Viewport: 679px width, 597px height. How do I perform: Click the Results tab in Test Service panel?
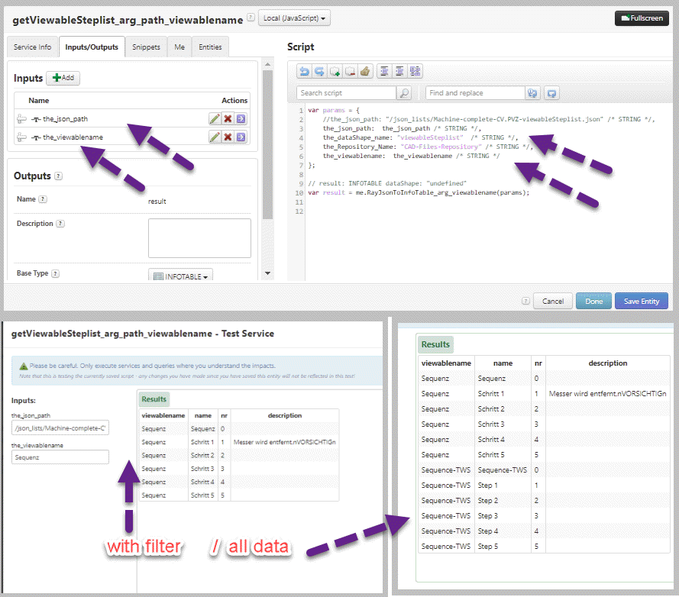154,399
